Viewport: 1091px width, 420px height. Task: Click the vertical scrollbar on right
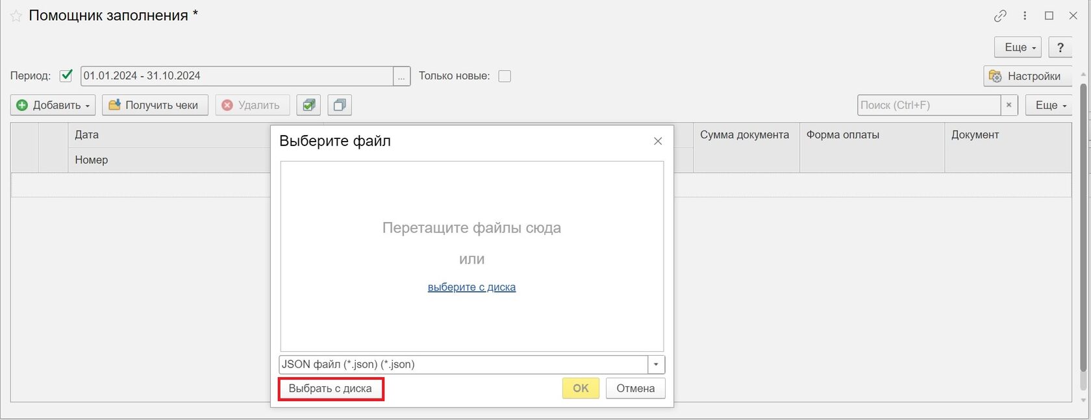1083,227
